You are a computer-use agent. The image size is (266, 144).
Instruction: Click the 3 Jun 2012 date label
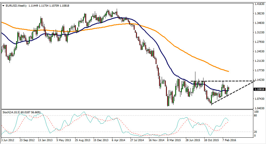[x=8, y=141]
